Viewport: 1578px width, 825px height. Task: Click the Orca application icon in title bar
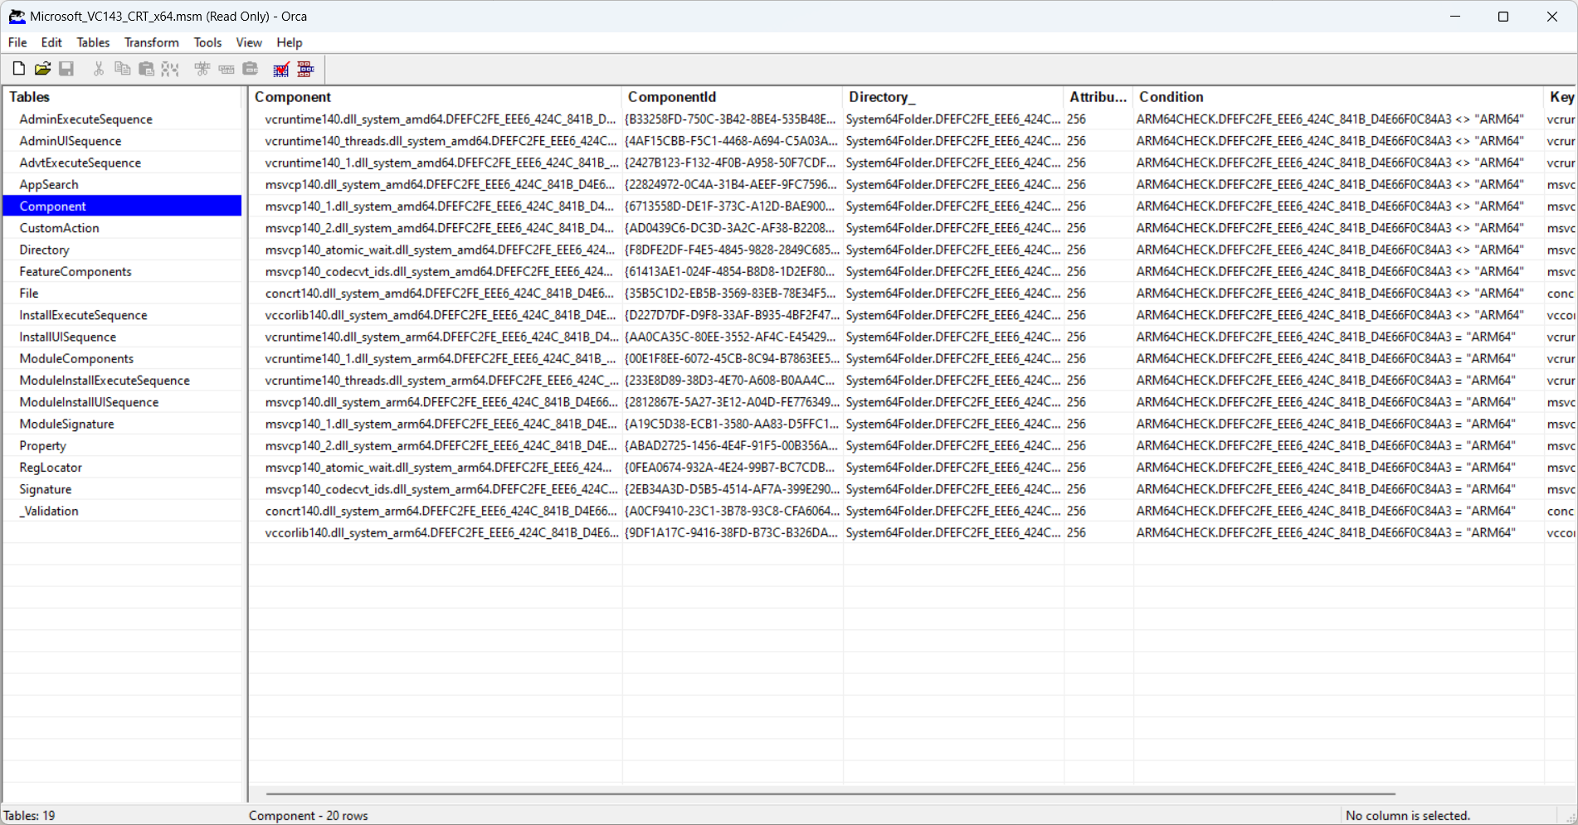click(x=17, y=17)
